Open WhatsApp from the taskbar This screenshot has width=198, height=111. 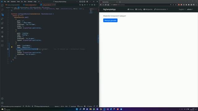click(x=94, y=109)
